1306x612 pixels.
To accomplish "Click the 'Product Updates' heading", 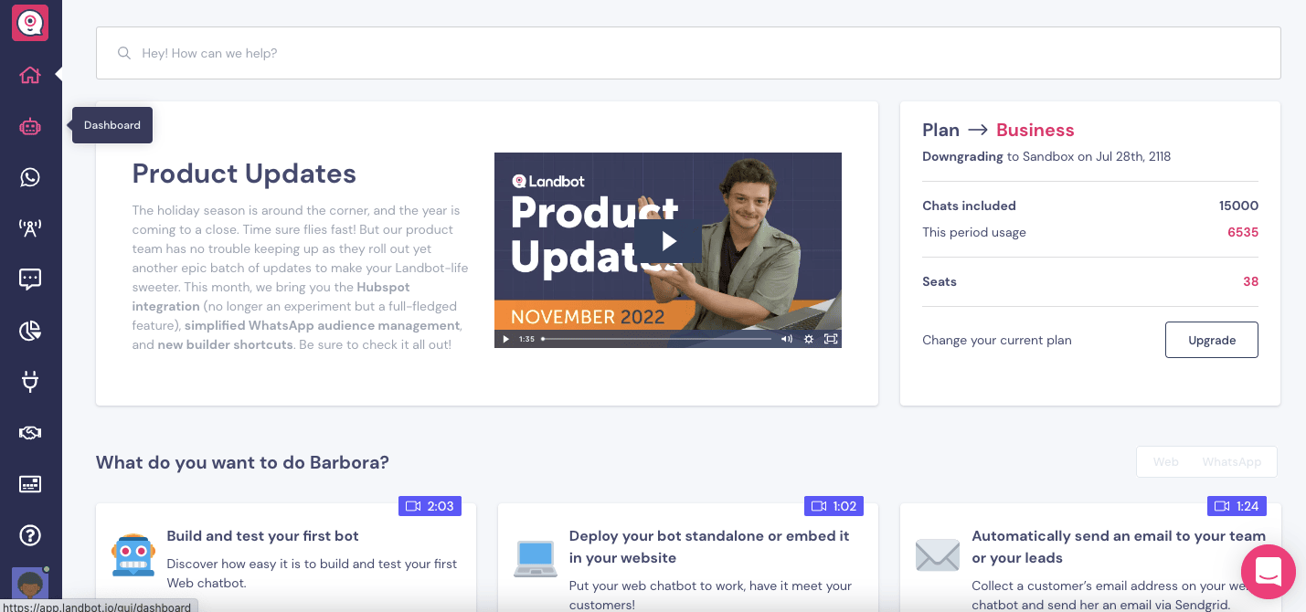I will coord(244,174).
